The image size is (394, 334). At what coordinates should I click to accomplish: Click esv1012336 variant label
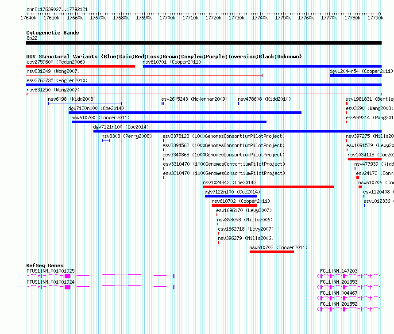(x=379, y=201)
